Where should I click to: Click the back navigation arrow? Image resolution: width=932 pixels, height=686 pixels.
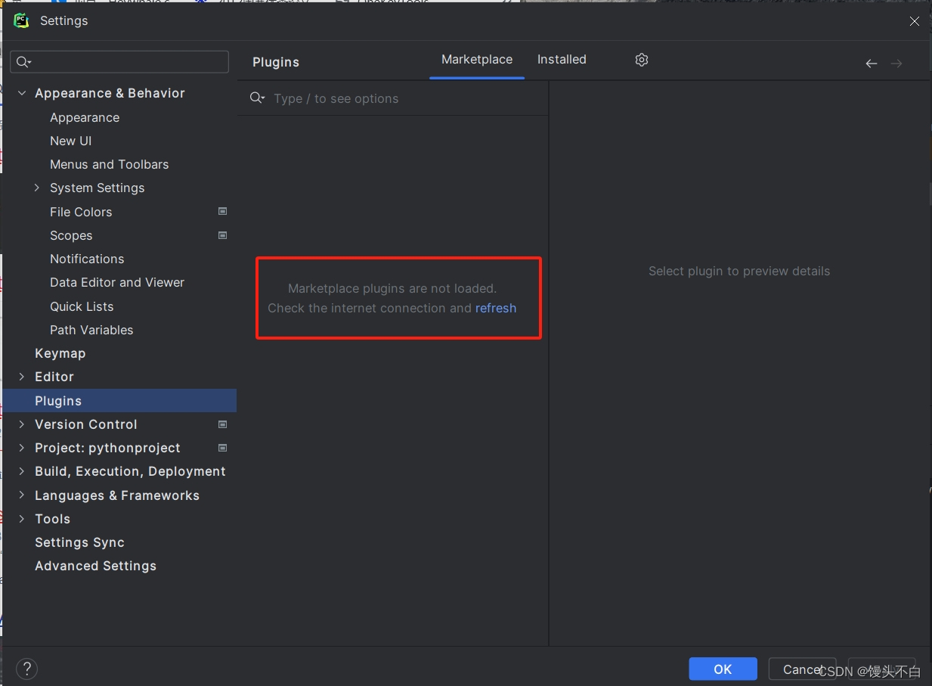click(871, 64)
